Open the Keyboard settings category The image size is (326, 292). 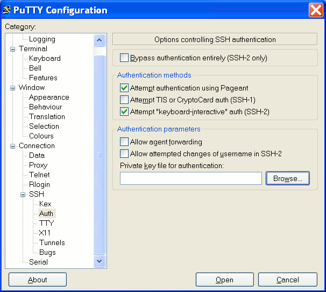[45, 58]
